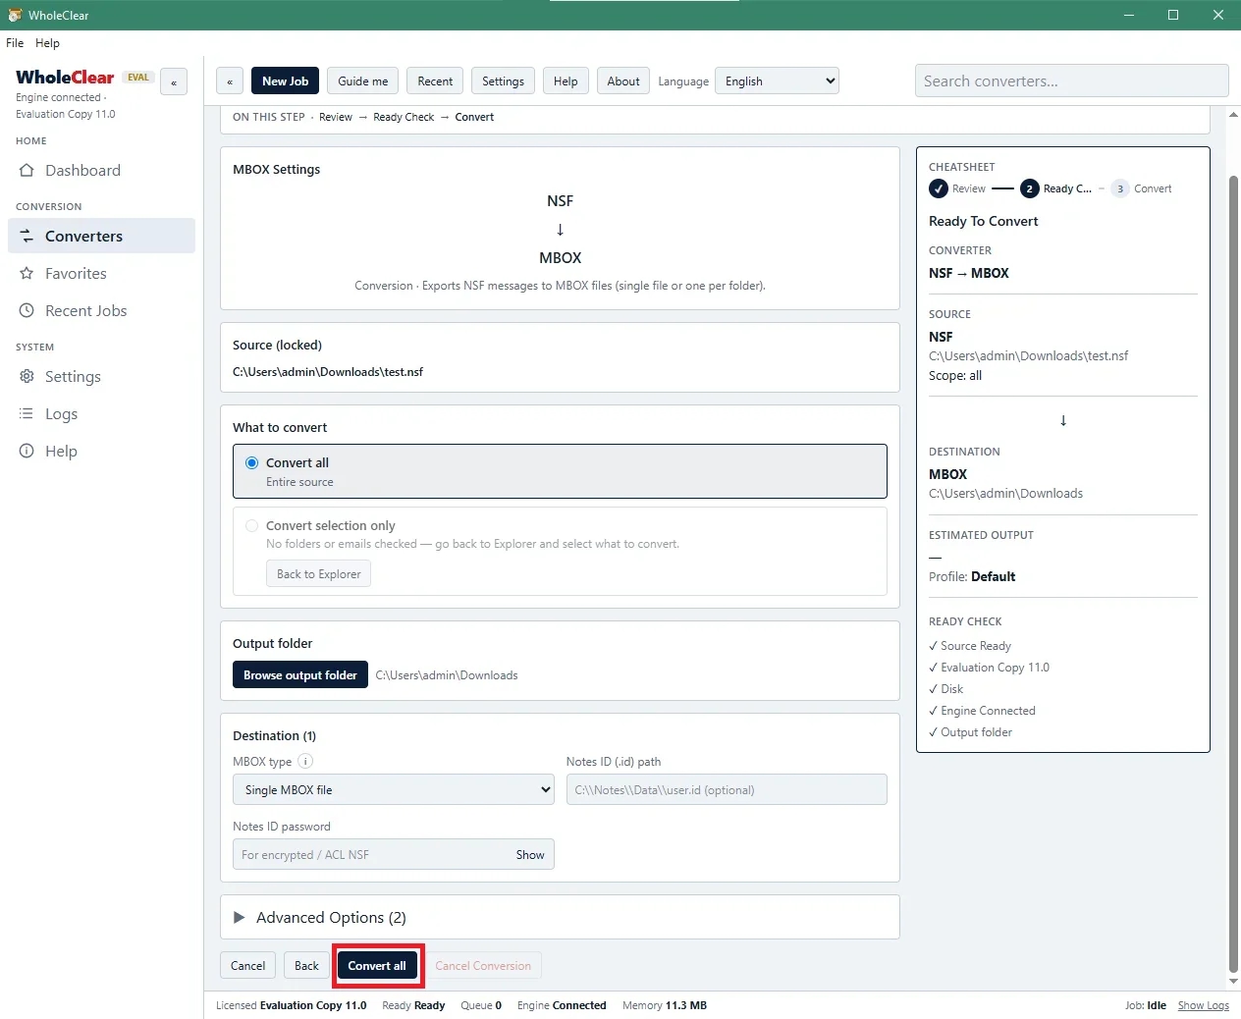Click the Settings gear icon in sidebar
The height and width of the screenshot is (1019, 1241).
[x=27, y=376]
